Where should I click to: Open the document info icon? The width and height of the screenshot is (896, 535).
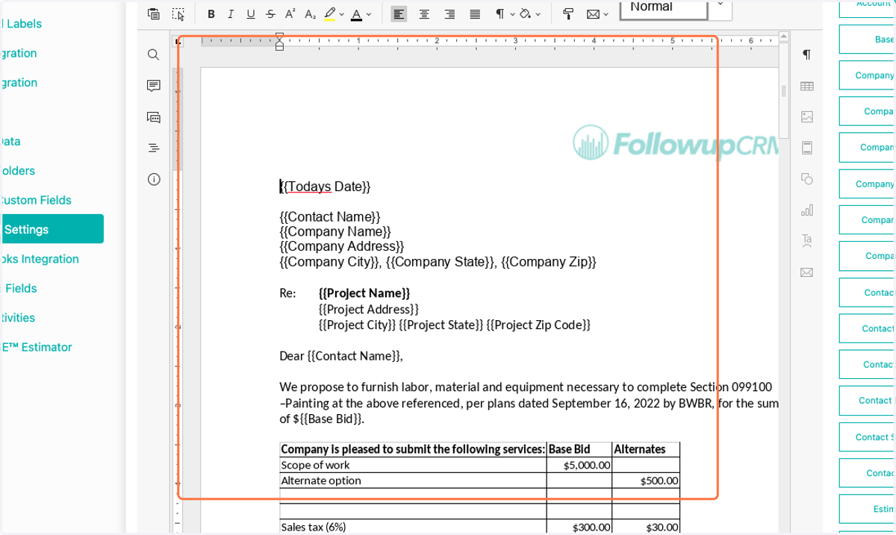click(x=154, y=179)
